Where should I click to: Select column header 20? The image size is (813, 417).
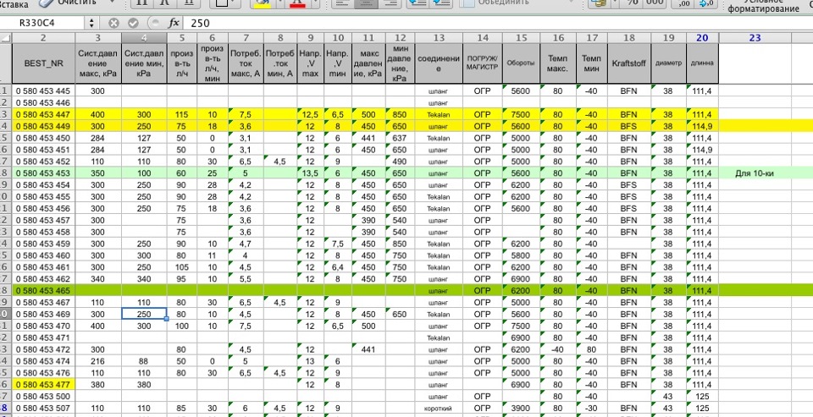point(702,38)
